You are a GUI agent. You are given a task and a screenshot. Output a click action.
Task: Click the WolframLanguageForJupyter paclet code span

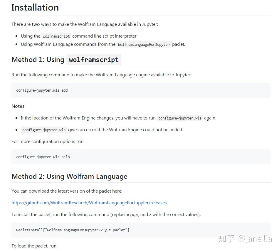(144, 44)
